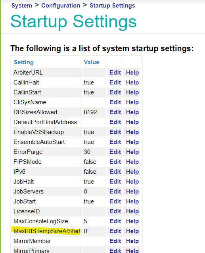The height and width of the screenshot is (253, 205).
Task: Edit the CallinStart setting
Action: [115, 92]
